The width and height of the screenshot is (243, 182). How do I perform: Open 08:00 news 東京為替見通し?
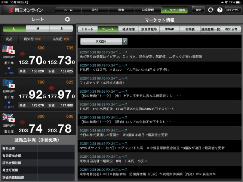(x=160, y=172)
